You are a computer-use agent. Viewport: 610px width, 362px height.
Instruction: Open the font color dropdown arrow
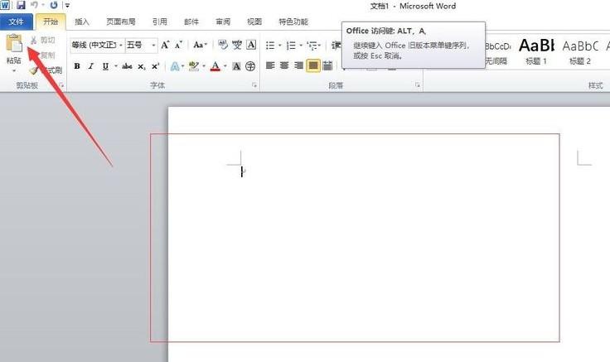pos(225,66)
